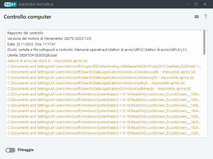Click the ESET logo in title bar
Viewport: 213px width, 159px height.
(10, 4)
